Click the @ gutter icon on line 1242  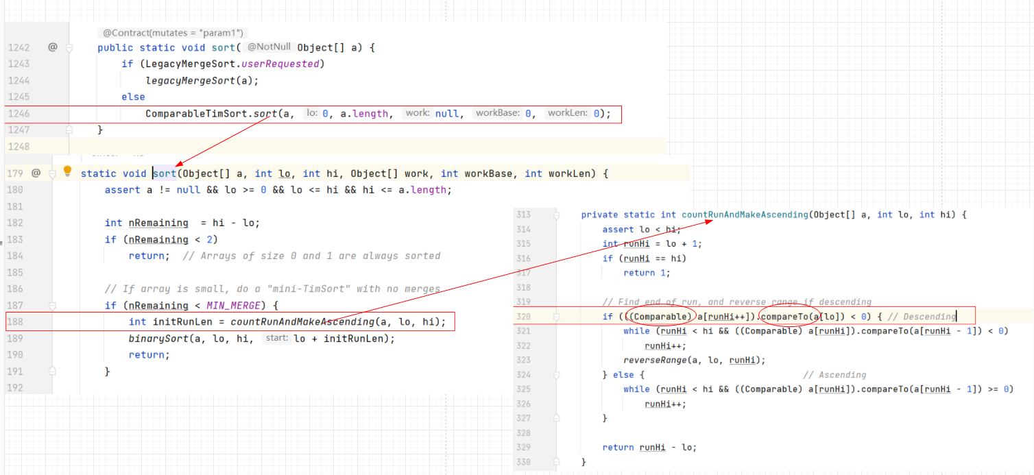53,47
